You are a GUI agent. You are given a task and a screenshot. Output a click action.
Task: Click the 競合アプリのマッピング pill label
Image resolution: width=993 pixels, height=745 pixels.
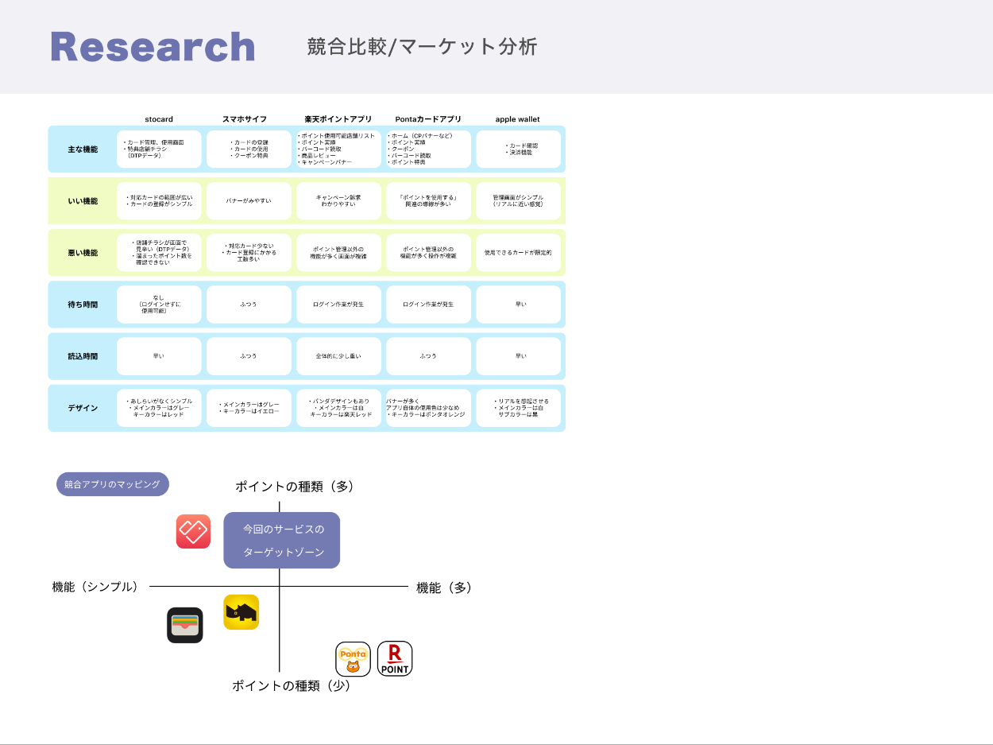(113, 484)
